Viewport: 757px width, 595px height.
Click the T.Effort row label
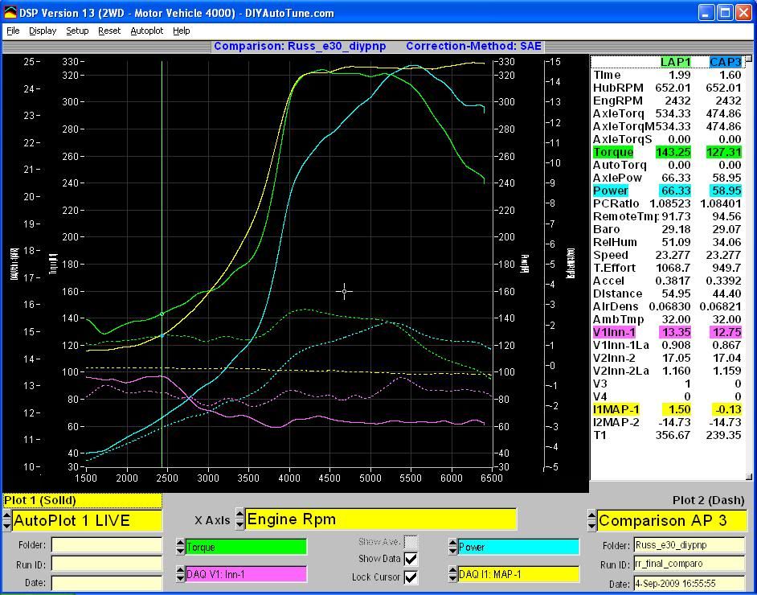point(614,268)
